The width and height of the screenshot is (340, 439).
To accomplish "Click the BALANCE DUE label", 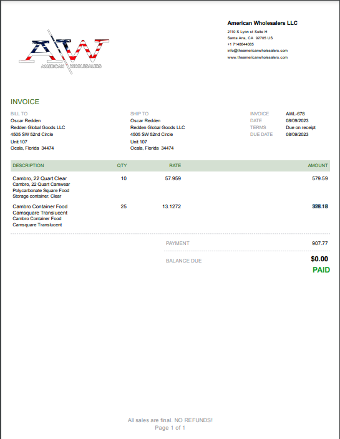I will tap(183, 261).
